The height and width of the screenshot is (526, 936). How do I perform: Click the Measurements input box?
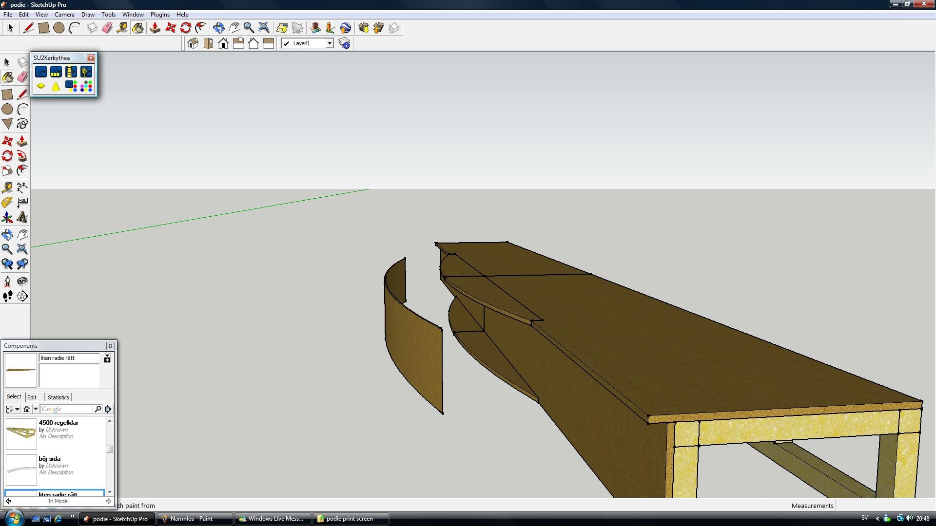(885, 506)
